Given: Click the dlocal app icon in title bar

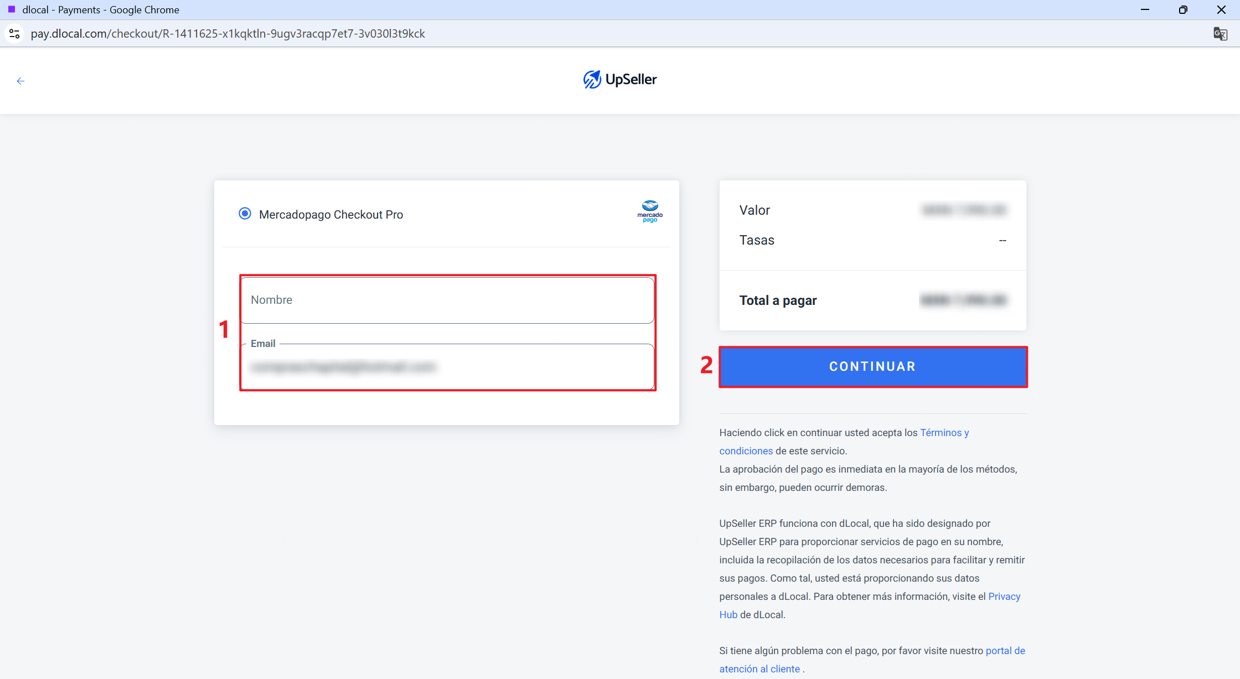Looking at the screenshot, I should pos(12,9).
